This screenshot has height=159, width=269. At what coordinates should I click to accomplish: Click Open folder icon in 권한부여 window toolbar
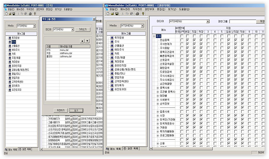[x=113, y=14]
